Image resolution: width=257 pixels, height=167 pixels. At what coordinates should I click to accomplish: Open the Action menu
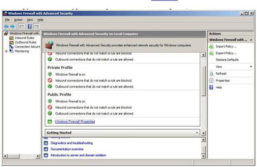[18, 20]
